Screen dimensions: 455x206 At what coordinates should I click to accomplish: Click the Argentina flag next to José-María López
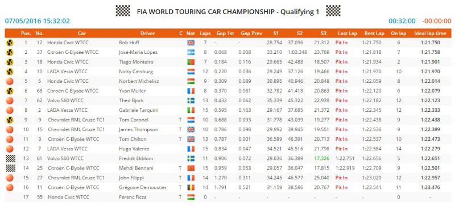pyautogui.click(x=191, y=52)
